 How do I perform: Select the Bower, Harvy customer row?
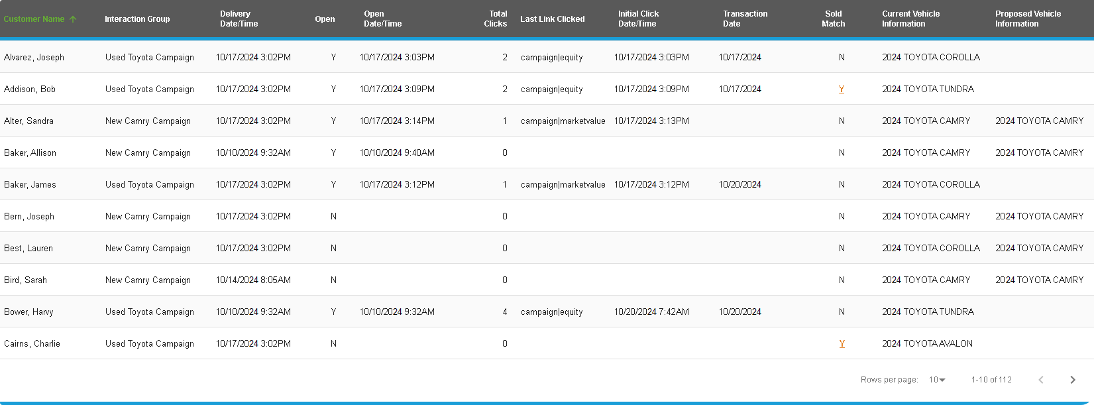pyautogui.click(x=29, y=312)
